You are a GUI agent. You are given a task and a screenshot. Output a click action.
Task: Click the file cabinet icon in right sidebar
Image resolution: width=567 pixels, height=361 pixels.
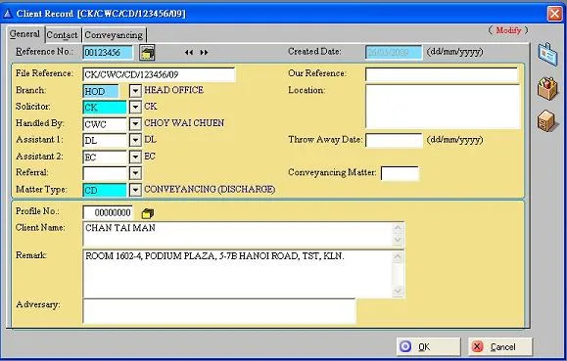[547, 121]
